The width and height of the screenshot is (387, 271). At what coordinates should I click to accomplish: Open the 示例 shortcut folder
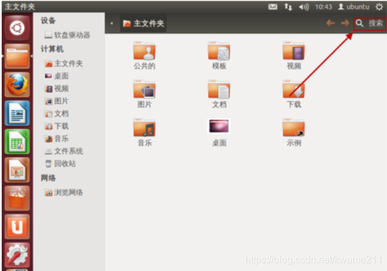point(294,132)
